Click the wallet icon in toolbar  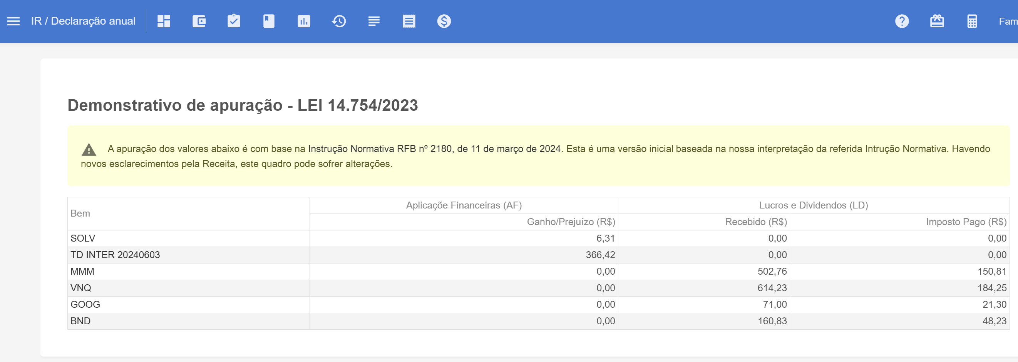point(199,21)
